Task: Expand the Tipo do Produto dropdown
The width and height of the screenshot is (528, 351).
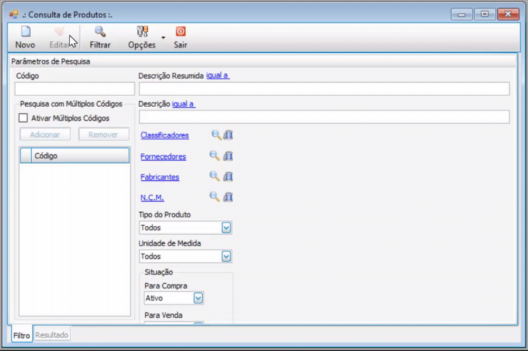Action: point(227,228)
